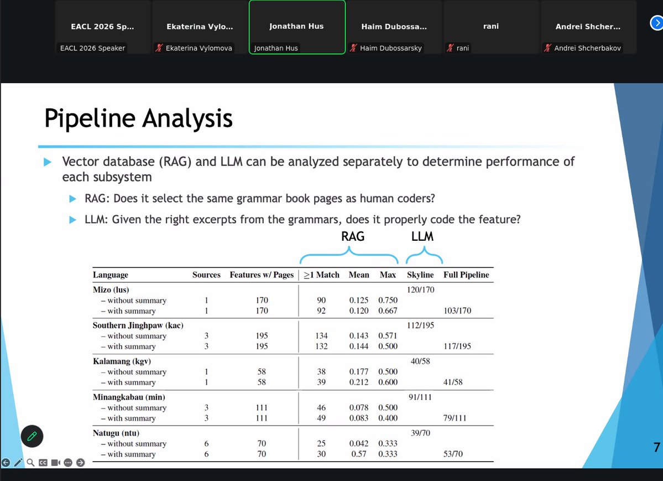Click the 'Mizo (lus)' row label
The width and height of the screenshot is (663, 481).
click(x=111, y=289)
